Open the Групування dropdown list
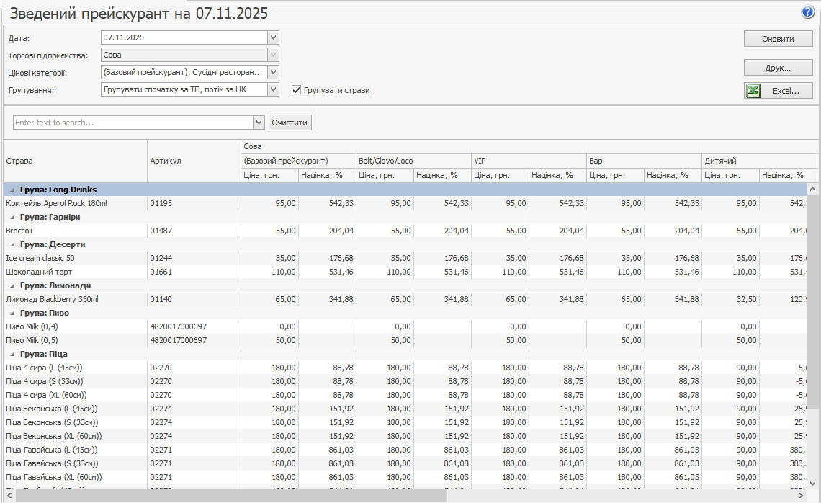 273,89
